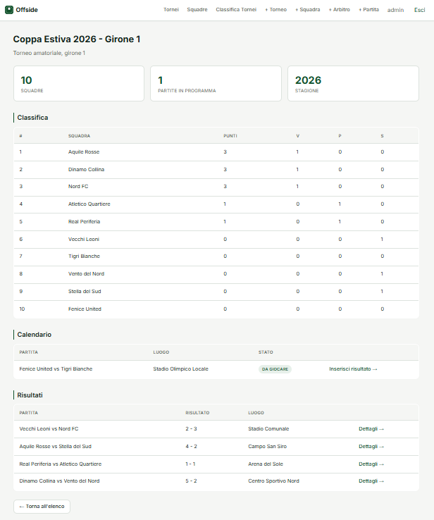This screenshot has height=520, width=434.
Task: Click Inserisci risultato for Fenice United match
Action: click(353, 369)
